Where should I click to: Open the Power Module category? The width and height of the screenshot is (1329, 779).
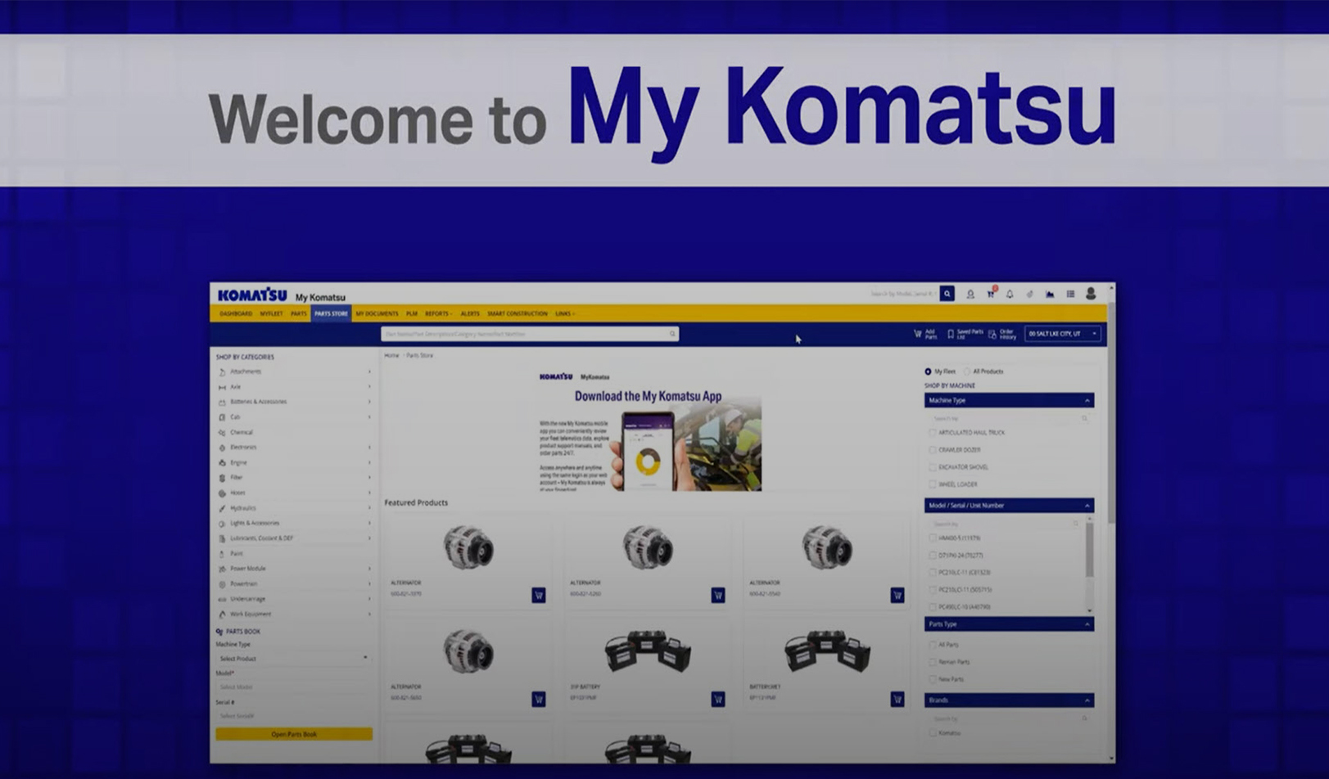point(248,569)
